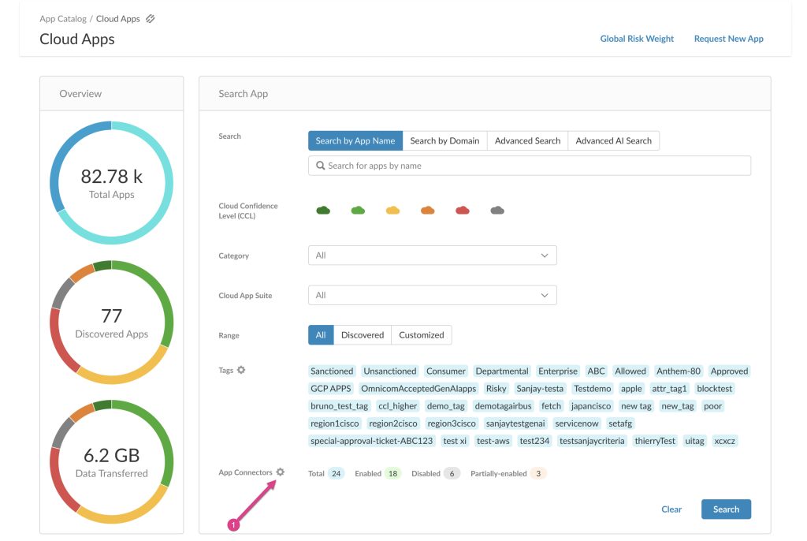Focus the Search for apps by name field
This screenshot has width=807, height=541.
pyautogui.click(x=529, y=166)
